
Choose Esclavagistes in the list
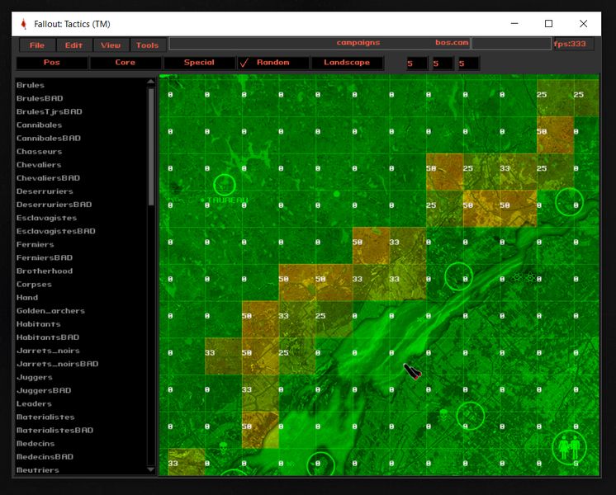47,218
